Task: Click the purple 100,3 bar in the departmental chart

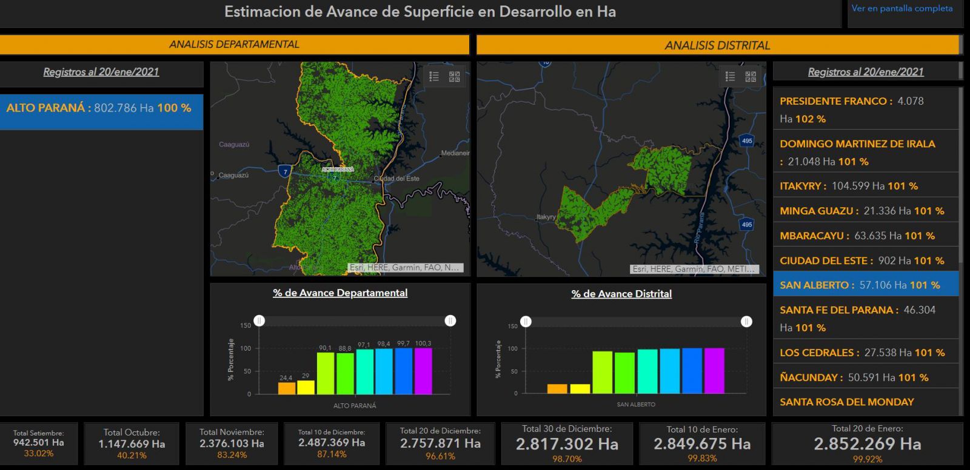Action: click(x=423, y=371)
